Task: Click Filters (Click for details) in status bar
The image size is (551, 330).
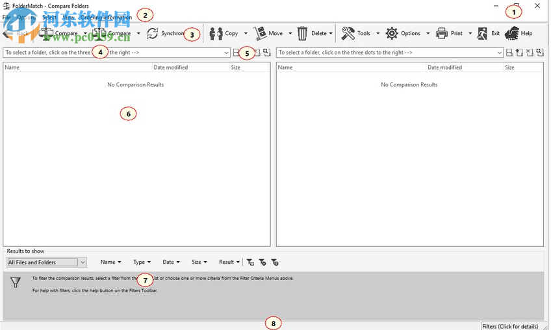Action: pyautogui.click(x=510, y=327)
